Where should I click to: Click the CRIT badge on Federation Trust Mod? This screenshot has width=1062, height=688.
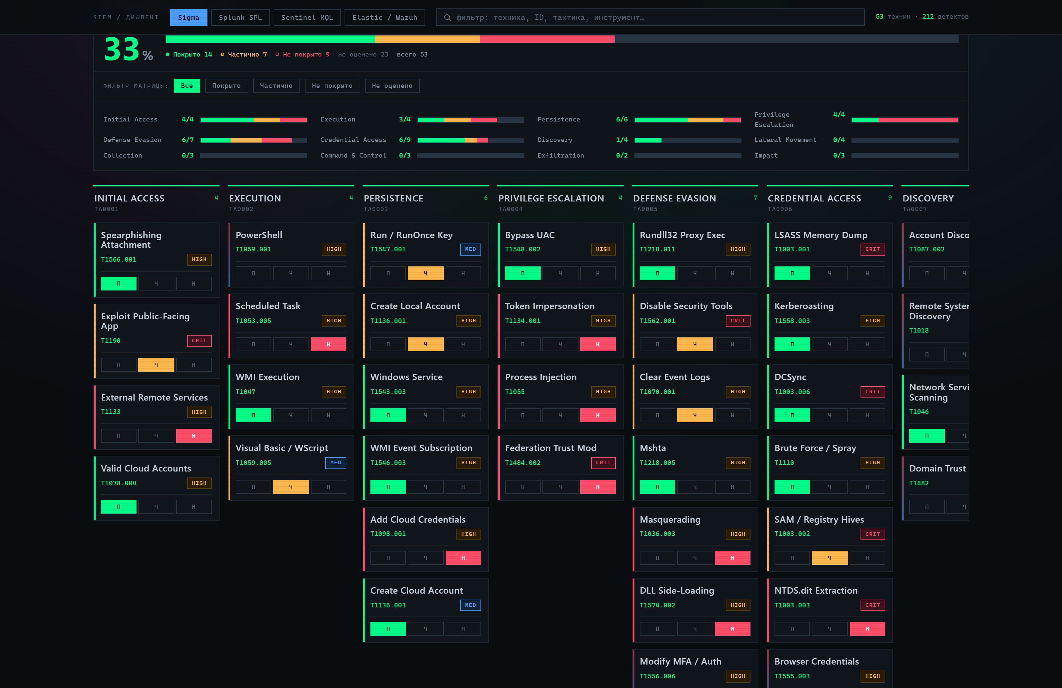pos(603,463)
